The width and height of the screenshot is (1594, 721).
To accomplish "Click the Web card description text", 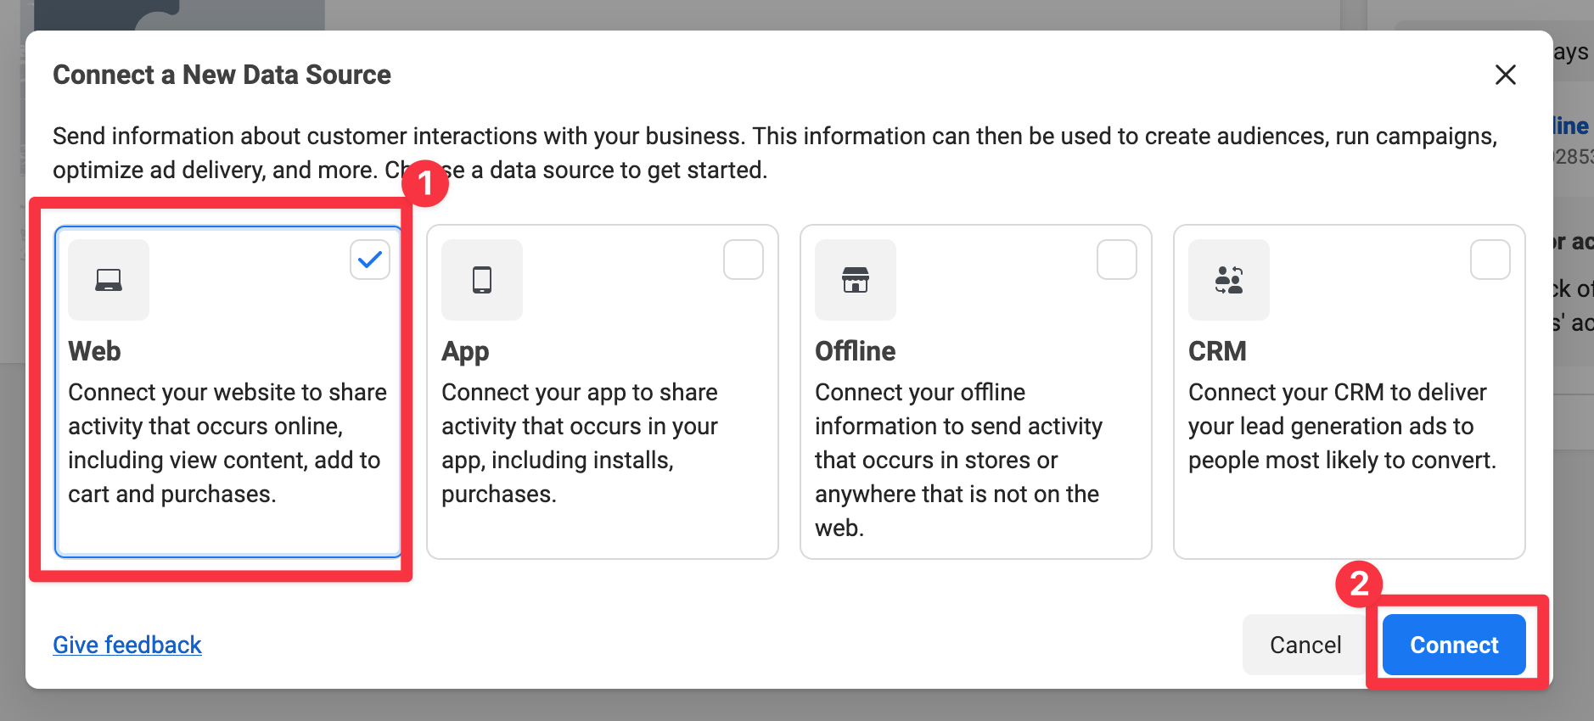I will (227, 443).
